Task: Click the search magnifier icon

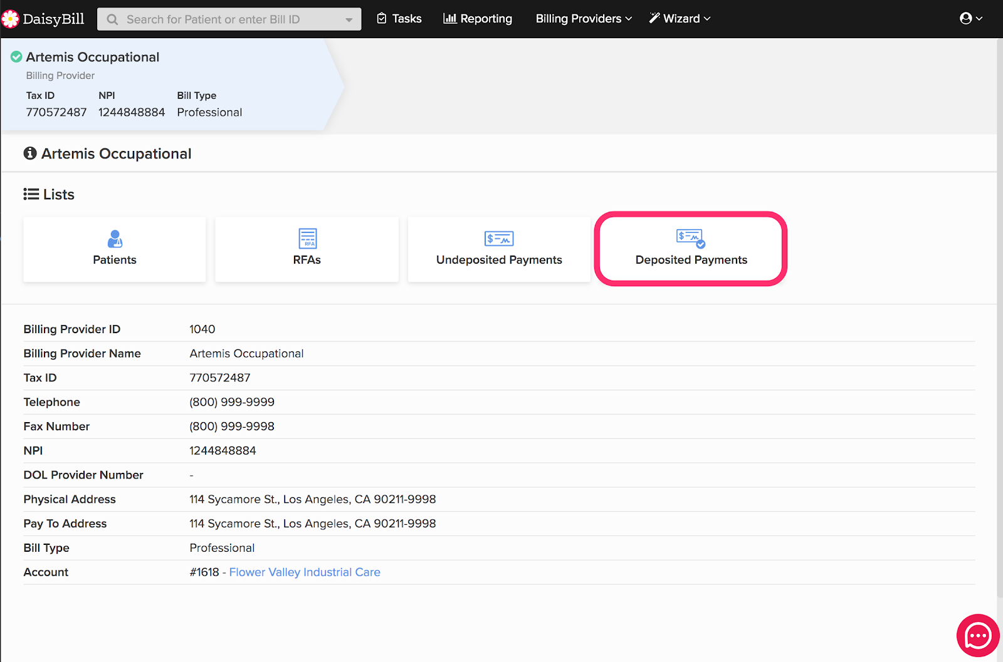Action: [x=113, y=19]
